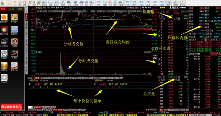Expand the 画线 dropdown arrow
The width and height of the screenshot is (221, 116).
point(65,2)
